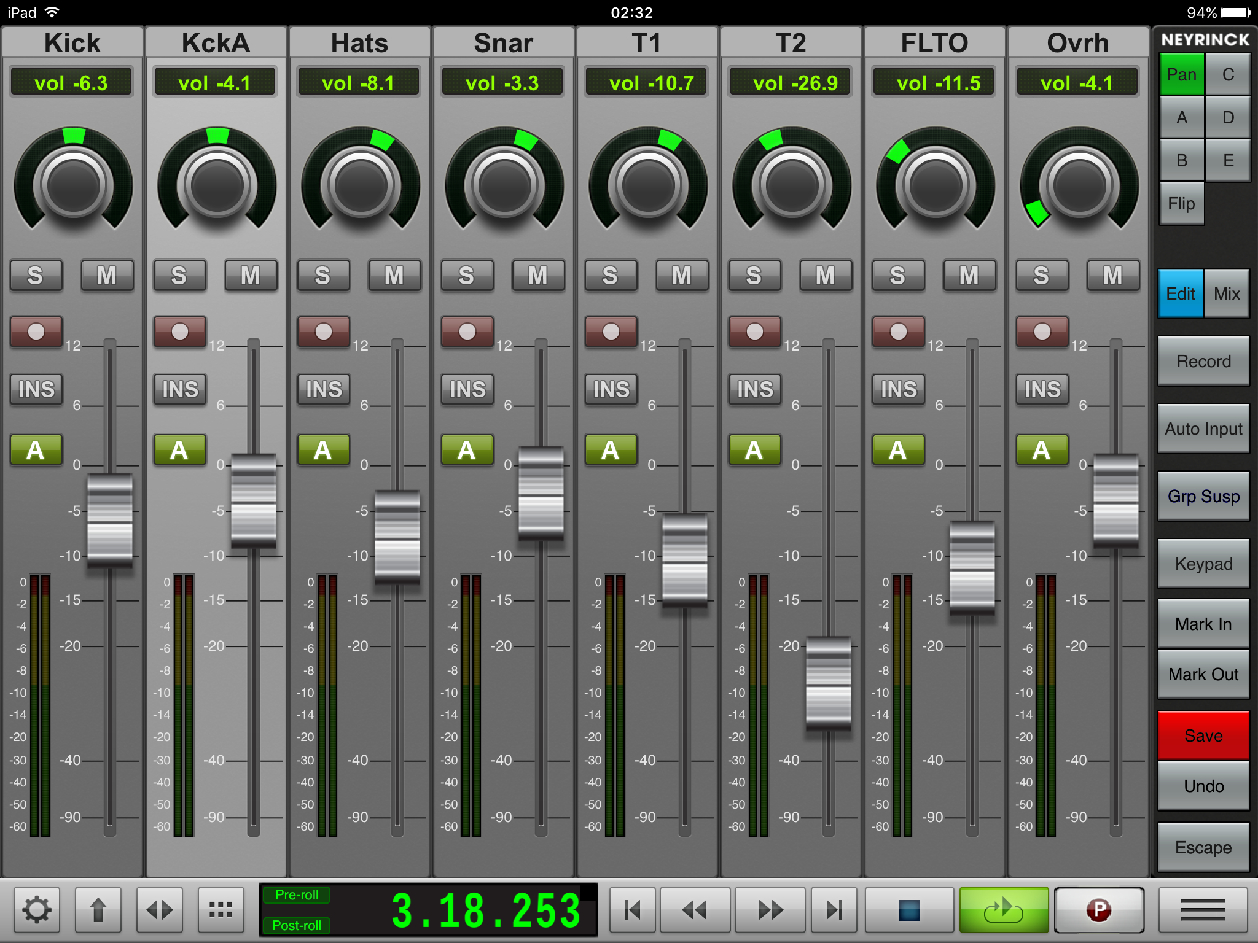Image resolution: width=1258 pixels, height=943 pixels.
Task: Mute the Snar channel
Action: coord(538,276)
